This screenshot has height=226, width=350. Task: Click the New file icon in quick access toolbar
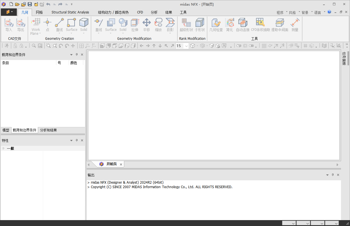tap(11, 4)
